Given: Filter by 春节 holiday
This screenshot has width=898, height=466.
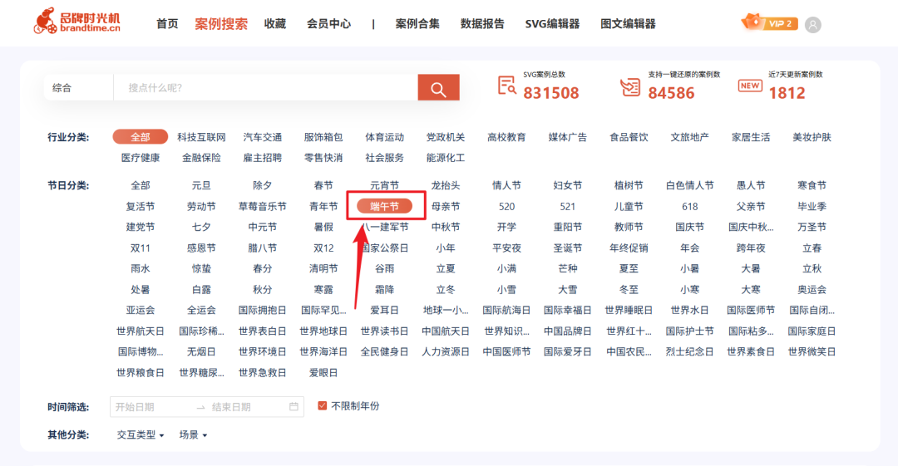Looking at the screenshot, I should (323, 185).
